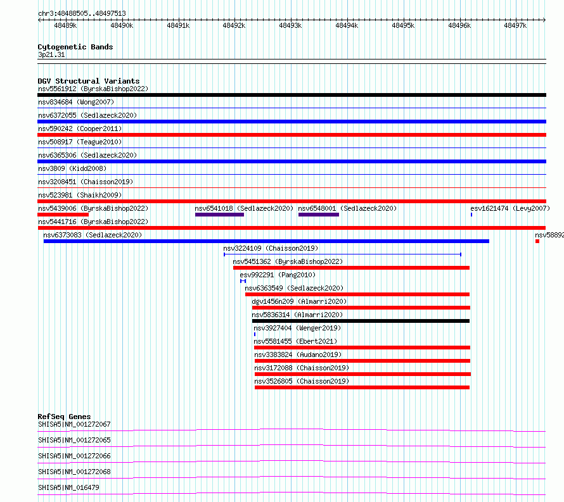Viewport: 564px width, 502px height.
Task: Click nsv6541018 (Sedlazeck2020) label
Action: coord(244,208)
